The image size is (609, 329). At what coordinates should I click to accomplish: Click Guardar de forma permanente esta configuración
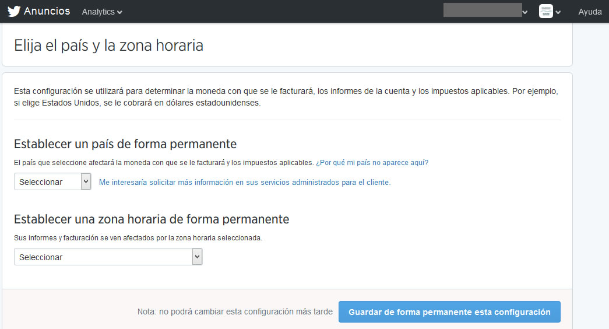pos(449,312)
